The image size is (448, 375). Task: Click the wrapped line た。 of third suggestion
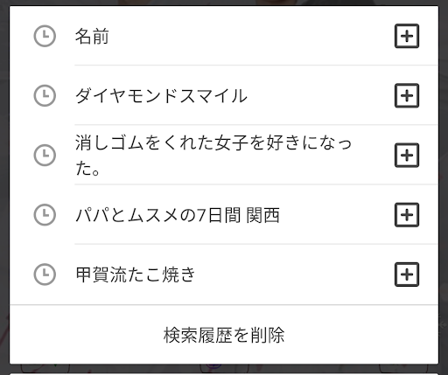(x=87, y=169)
